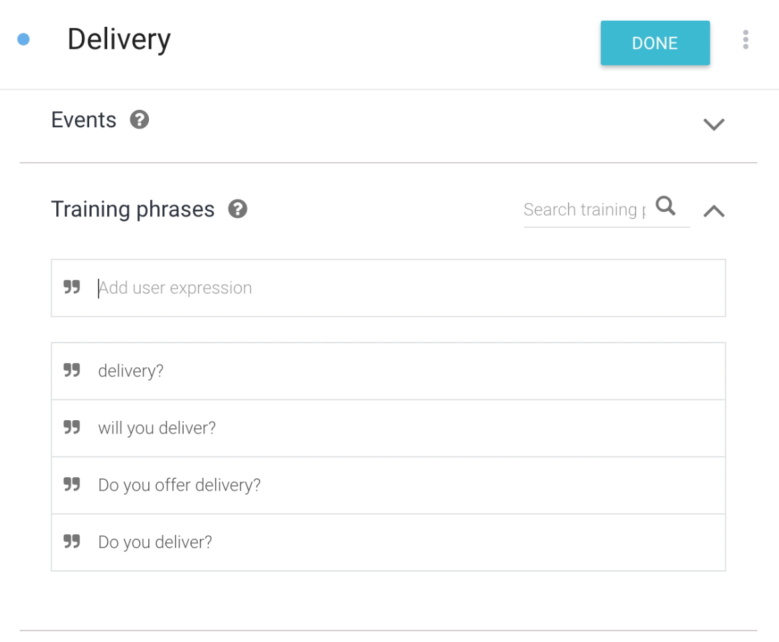Click the Training phrases help icon
Viewport: 779px width, 642px height.
[238, 209]
